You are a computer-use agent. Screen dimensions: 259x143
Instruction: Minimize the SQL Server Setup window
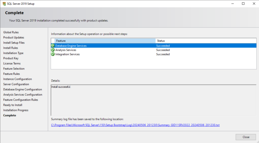point(233,3)
